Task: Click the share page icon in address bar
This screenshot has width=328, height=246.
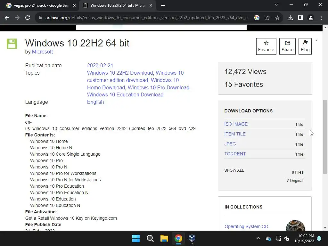Action: 267,18
